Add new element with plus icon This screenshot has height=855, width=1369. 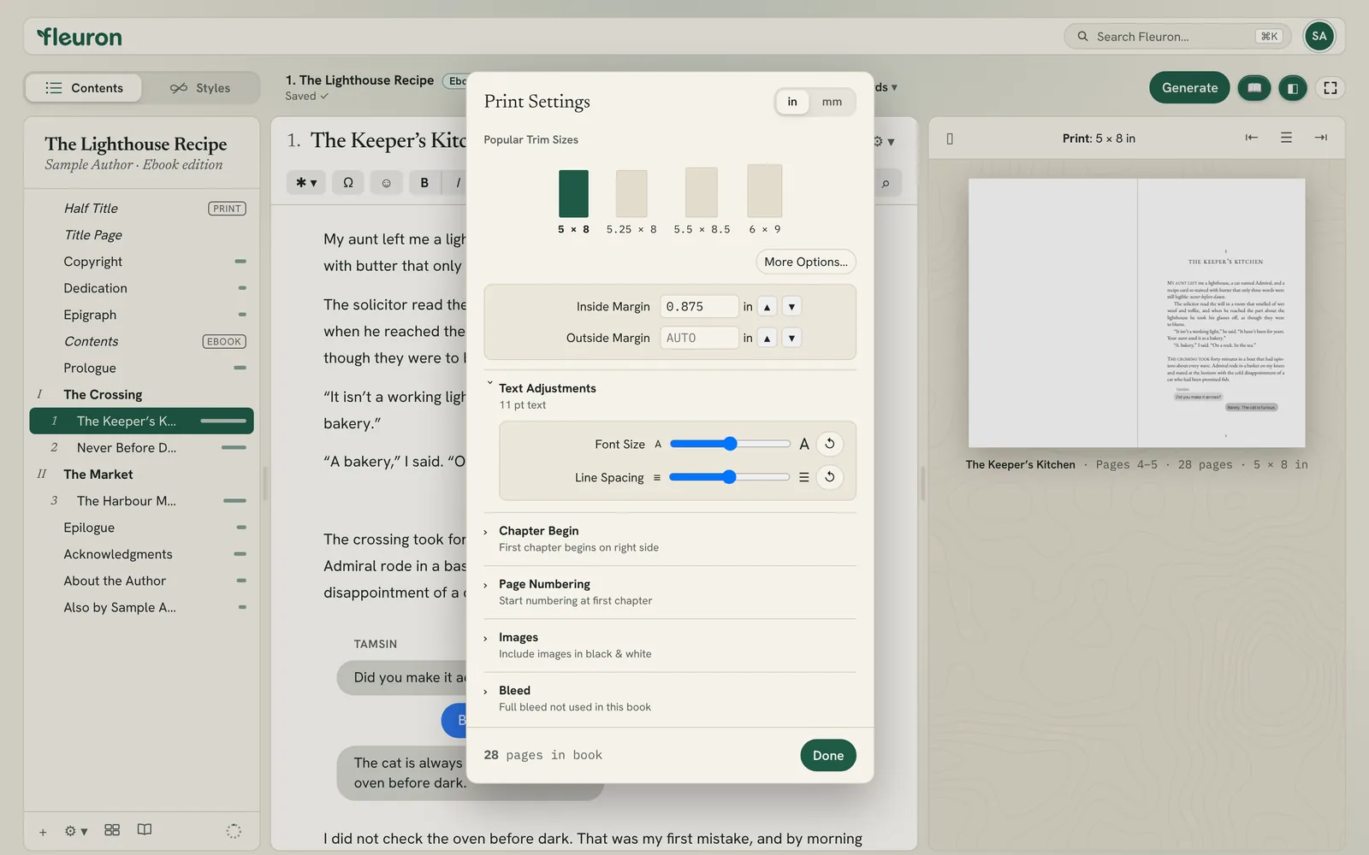[43, 831]
